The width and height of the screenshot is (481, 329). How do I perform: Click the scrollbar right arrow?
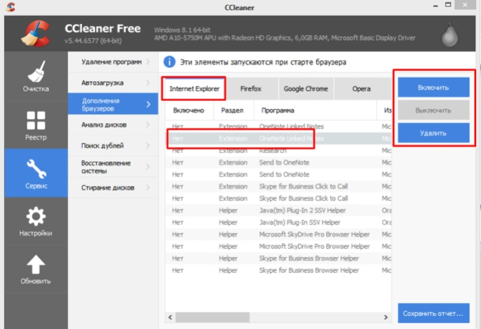386,317
